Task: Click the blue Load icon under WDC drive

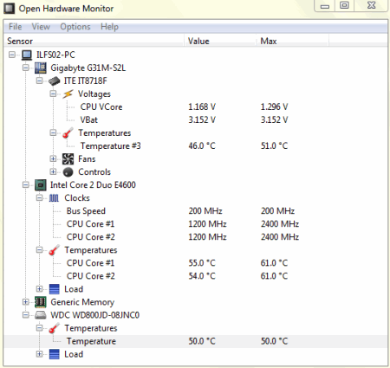Action: pyautogui.click(x=55, y=354)
